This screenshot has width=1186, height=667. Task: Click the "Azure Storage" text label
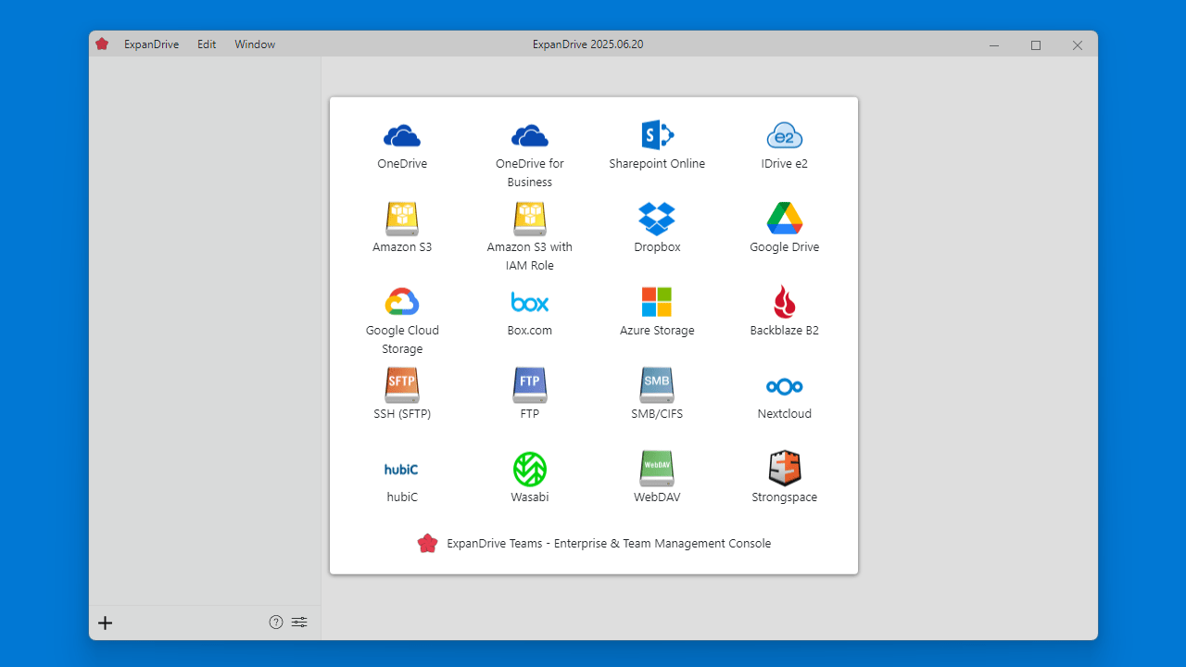[657, 331]
